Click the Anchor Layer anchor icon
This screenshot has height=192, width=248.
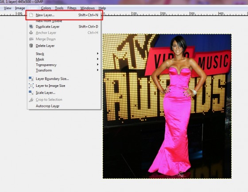click(31, 33)
